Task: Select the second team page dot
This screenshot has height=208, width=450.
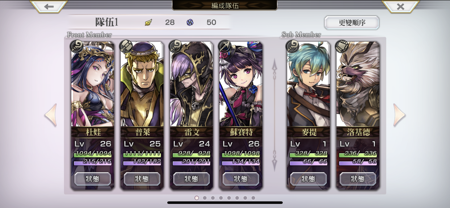Action: click(205, 198)
